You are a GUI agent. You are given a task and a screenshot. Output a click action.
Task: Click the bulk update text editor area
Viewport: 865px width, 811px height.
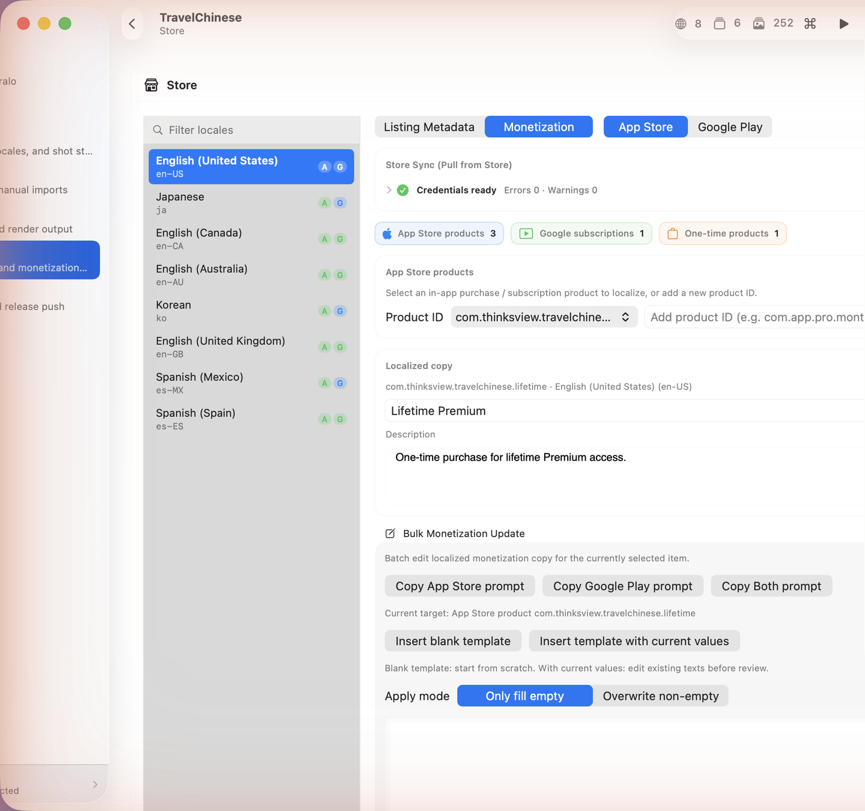[x=625, y=766]
